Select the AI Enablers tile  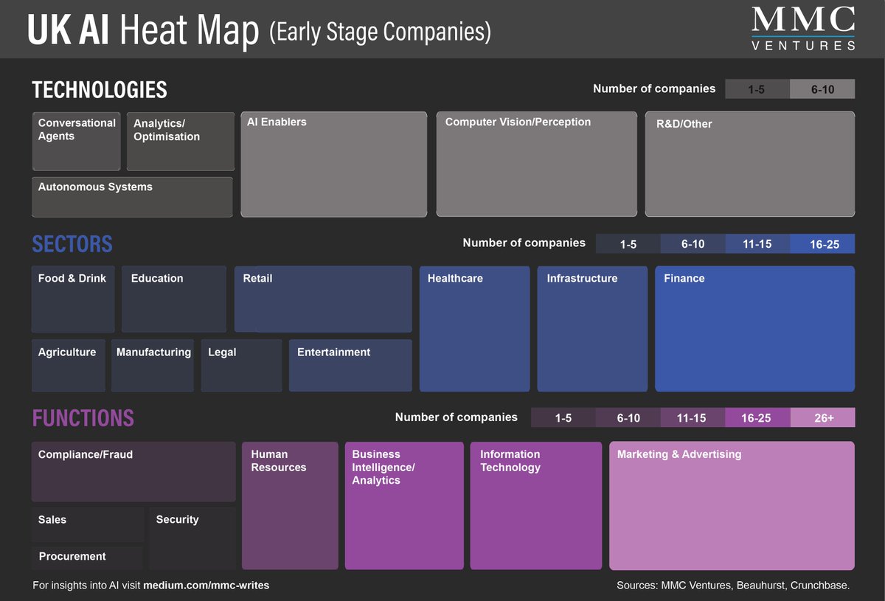pyautogui.click(x=333, y=164)
